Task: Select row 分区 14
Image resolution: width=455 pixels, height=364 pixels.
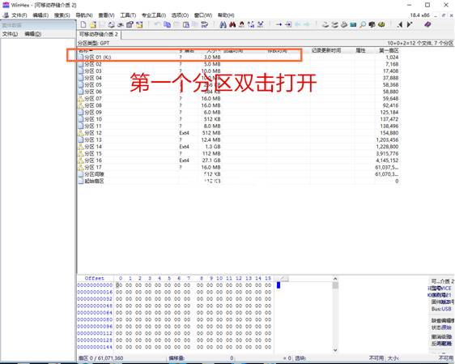Action: [x=238, y=147]
